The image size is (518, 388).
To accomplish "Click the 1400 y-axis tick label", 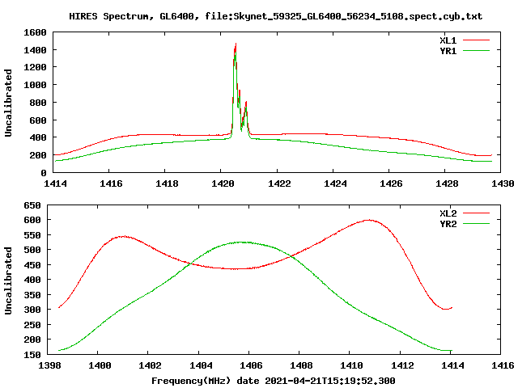I will click(35, 50).
